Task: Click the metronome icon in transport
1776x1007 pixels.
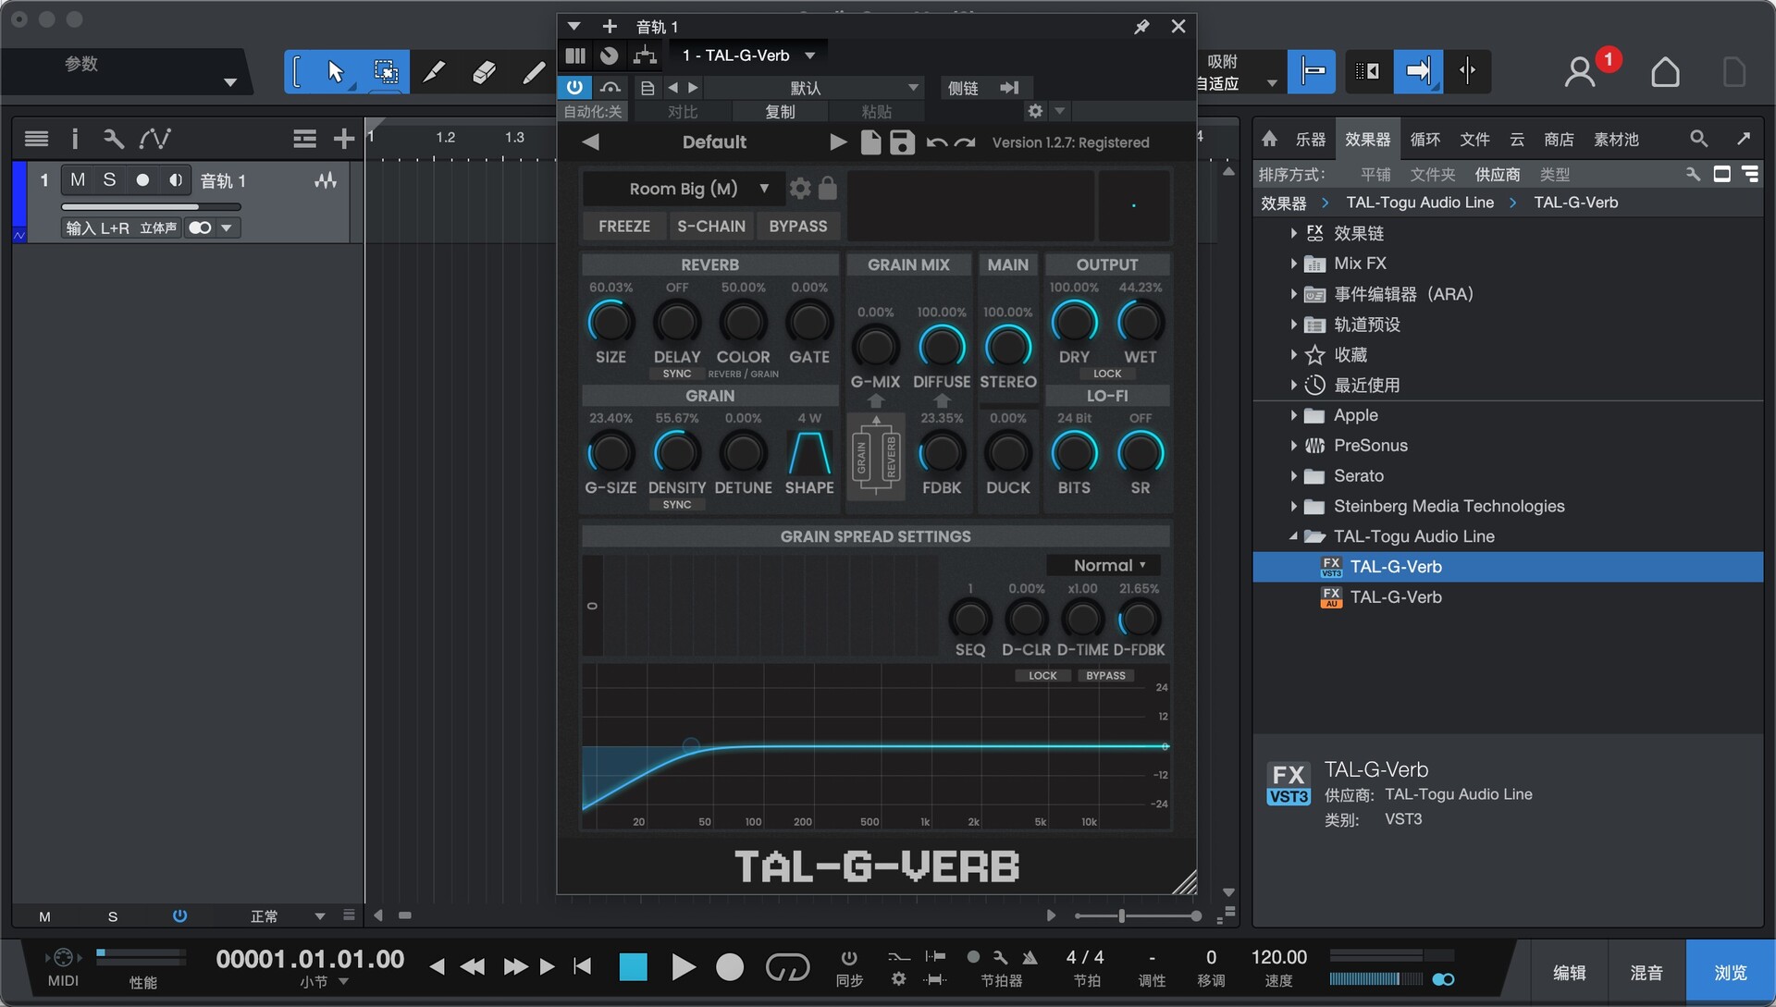Action: pyautogui.click(x=1030, y=957)
